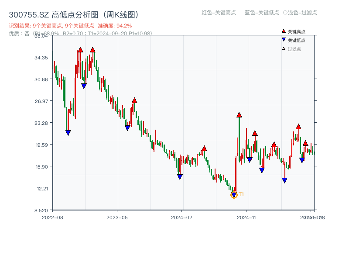
Task: Click the 关键高点 red triangle legend icon
Action: pyautogui.click(x=283, y=31)
